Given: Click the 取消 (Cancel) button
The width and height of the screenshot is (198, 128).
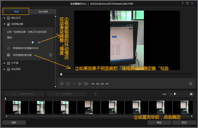Looking at the screenshot, I should pyautogui.click(x=184, y=123).
